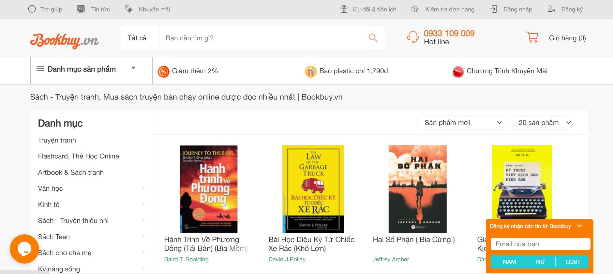Click the Bookbuy.vn logo
Image resolution: width=613 pixels, height=274 pixels.
[65, 41]
